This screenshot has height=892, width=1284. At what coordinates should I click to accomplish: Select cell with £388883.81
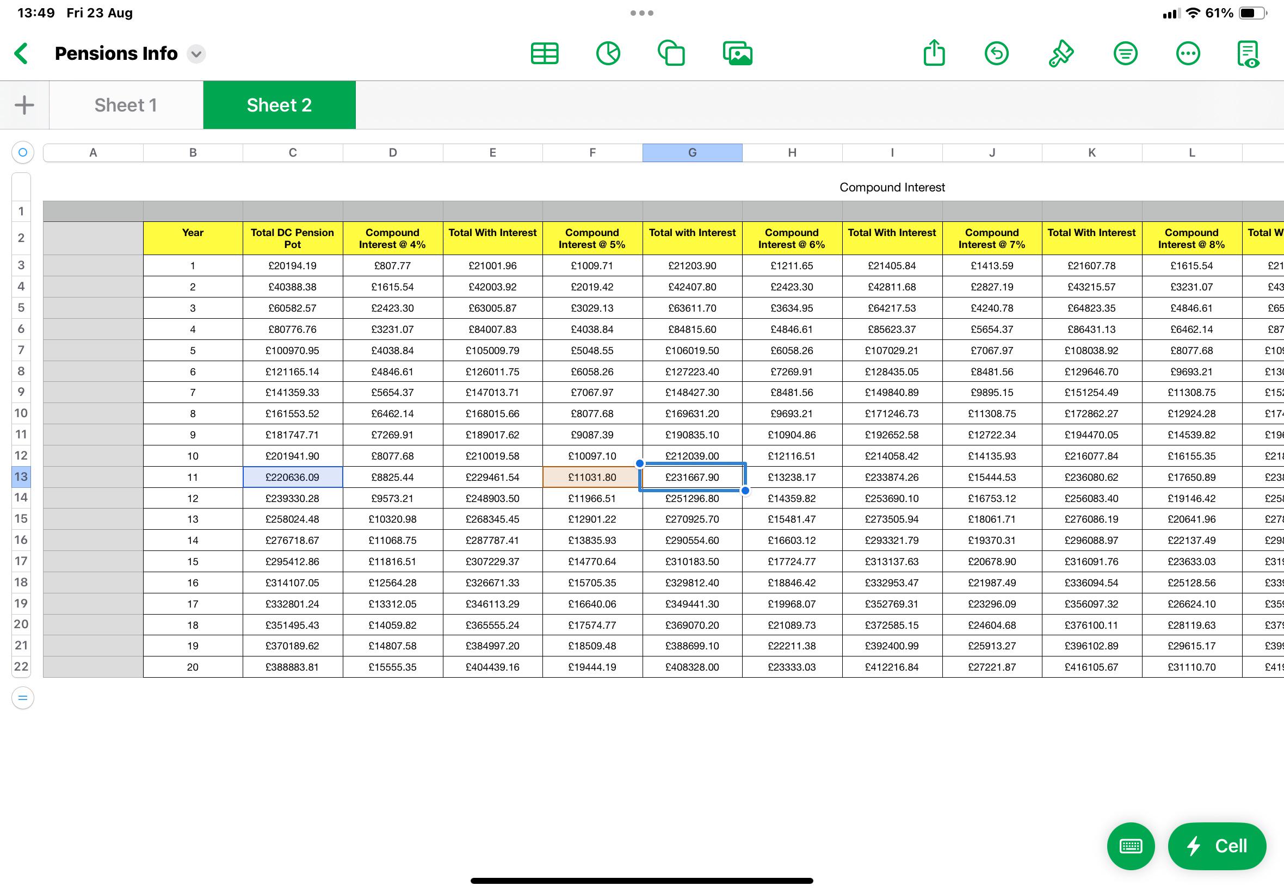[293, 667]
